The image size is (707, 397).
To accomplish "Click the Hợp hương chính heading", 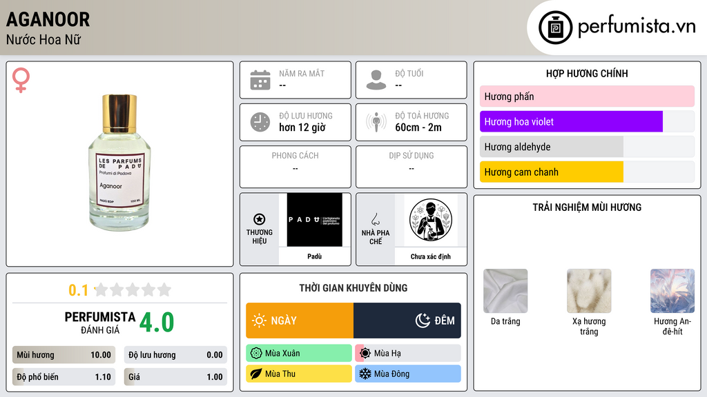I will coord(587,73).
